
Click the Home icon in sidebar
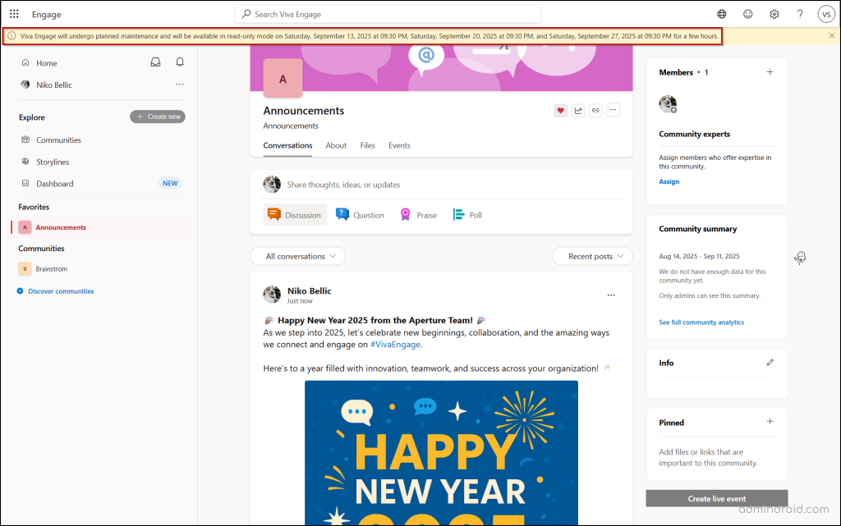(x=25, y=62)
